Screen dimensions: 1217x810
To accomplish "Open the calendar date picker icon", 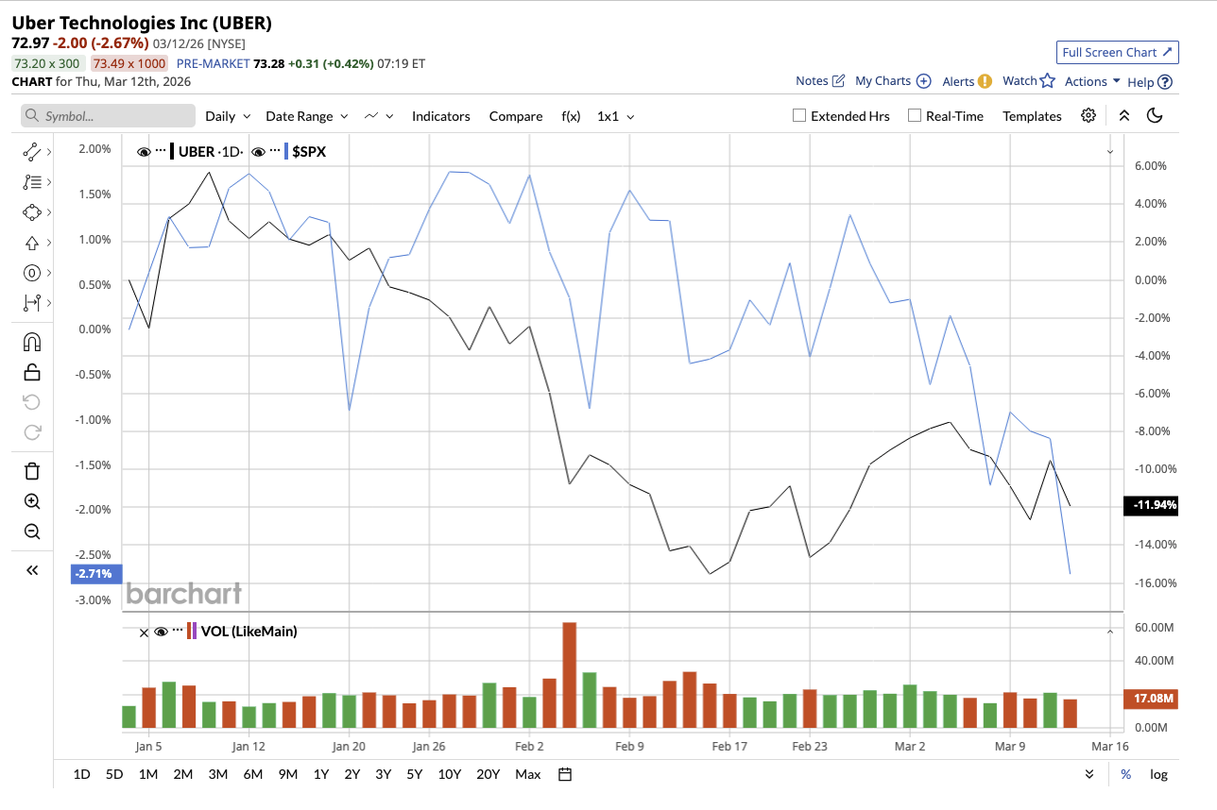I will (565, 774).
